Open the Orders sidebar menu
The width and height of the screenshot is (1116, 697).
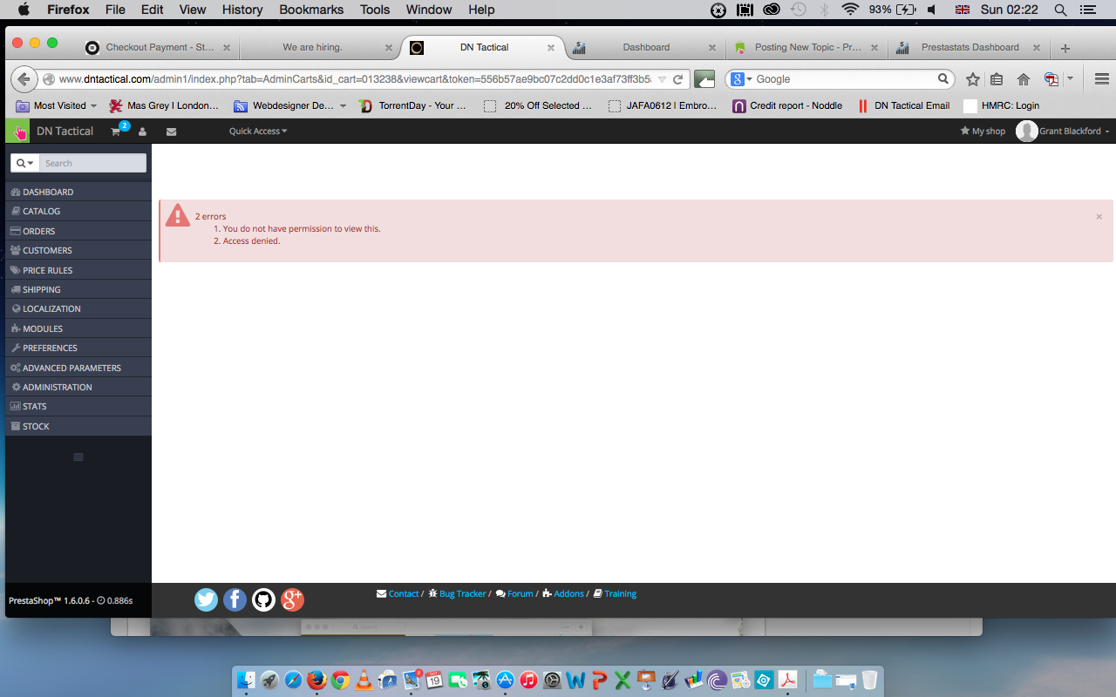[78, 231]
